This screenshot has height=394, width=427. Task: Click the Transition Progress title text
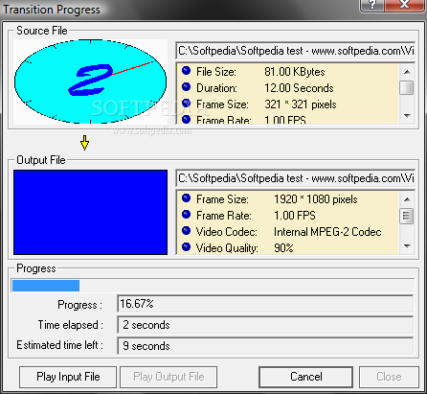52,10
